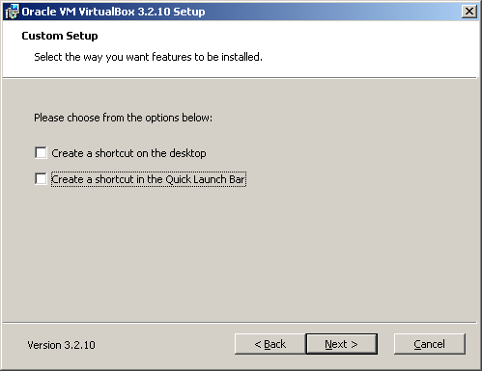Enable the desktop shortcut checkbox
Screen dimensions: 482x371
point(41,153)
